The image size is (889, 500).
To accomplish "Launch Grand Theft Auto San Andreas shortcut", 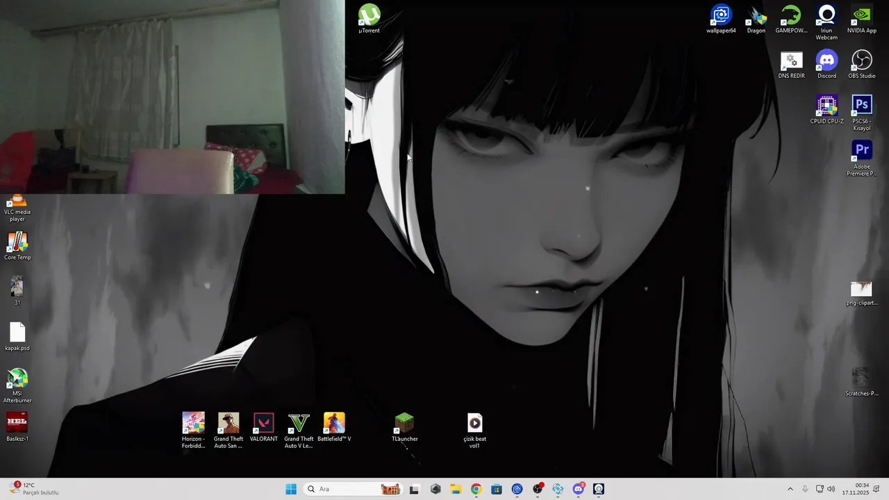I will pyautogui.click(x=229, y=430).
